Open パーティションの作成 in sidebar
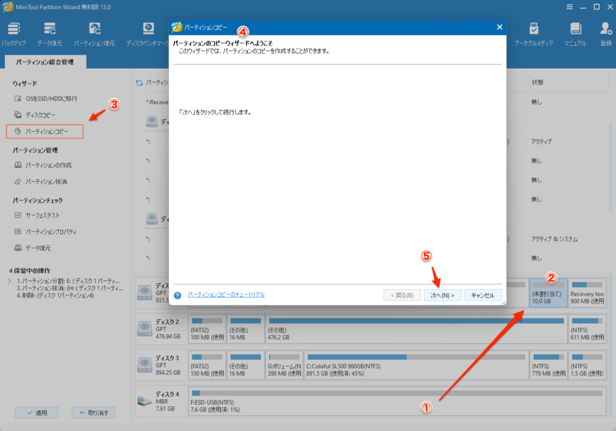Viewport: 616px width, 431px height. point(47,165)
